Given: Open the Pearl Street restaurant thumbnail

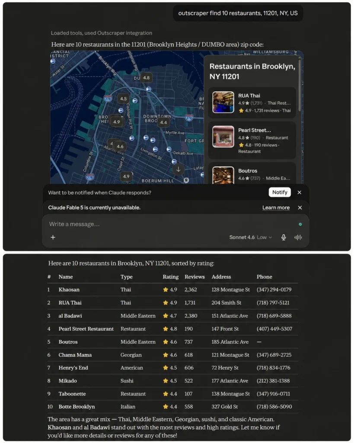Looking at the screenshot, I should (223, 137).
